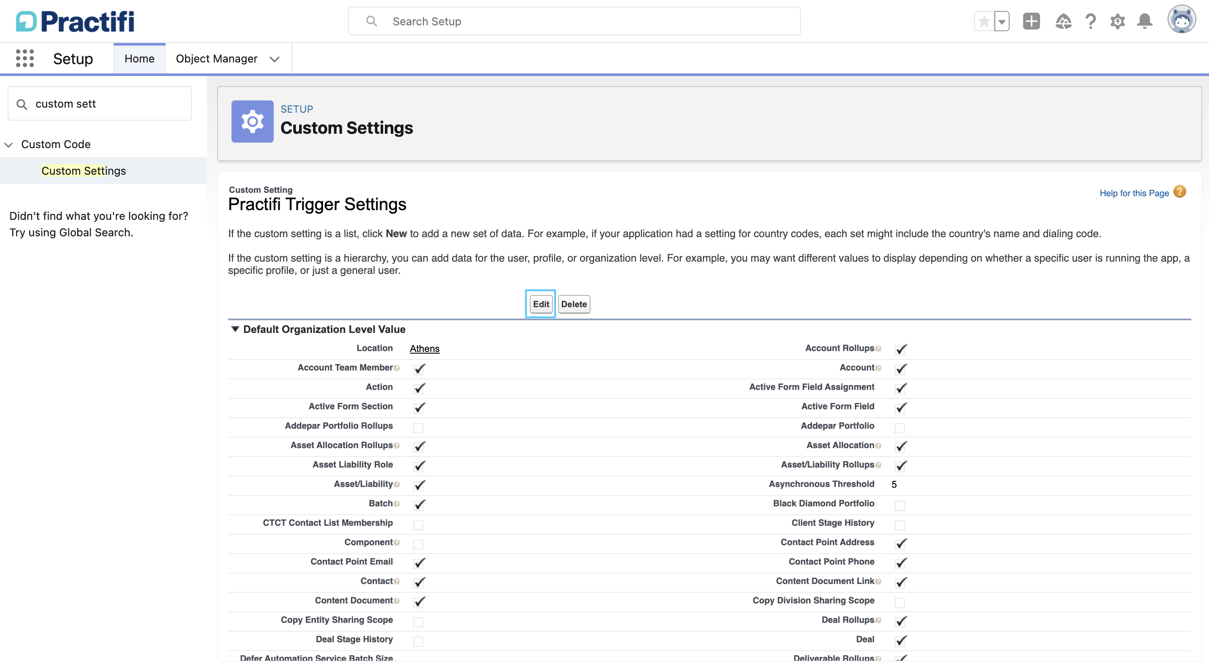Click the Search Setup input field
This screenshot has height=665, width=1209.
[574, 21]
